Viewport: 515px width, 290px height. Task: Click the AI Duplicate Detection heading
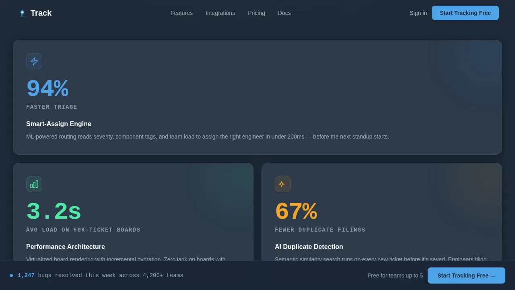tap(309, 247)
